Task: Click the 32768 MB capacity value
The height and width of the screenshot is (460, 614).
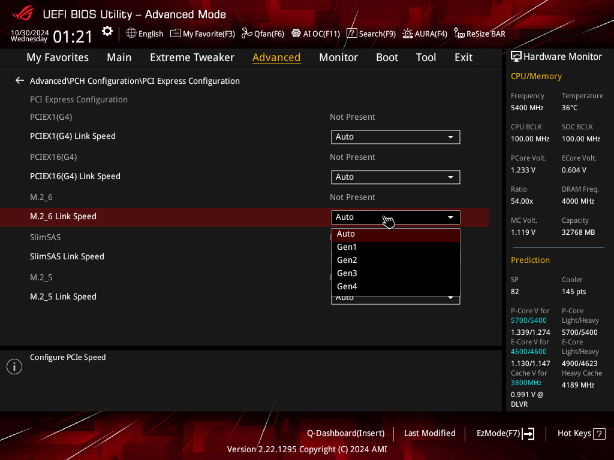Action: click(579, 232)
